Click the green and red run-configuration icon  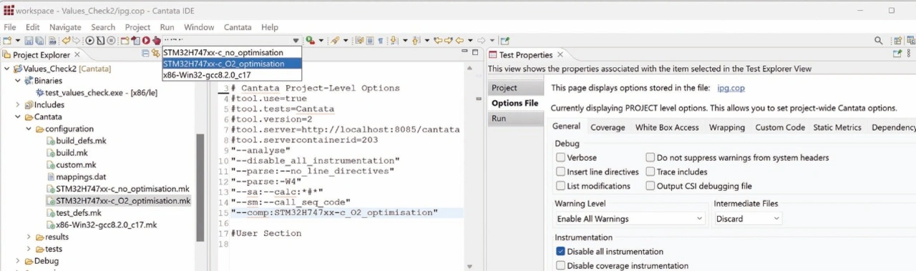(x=310, y=41)
